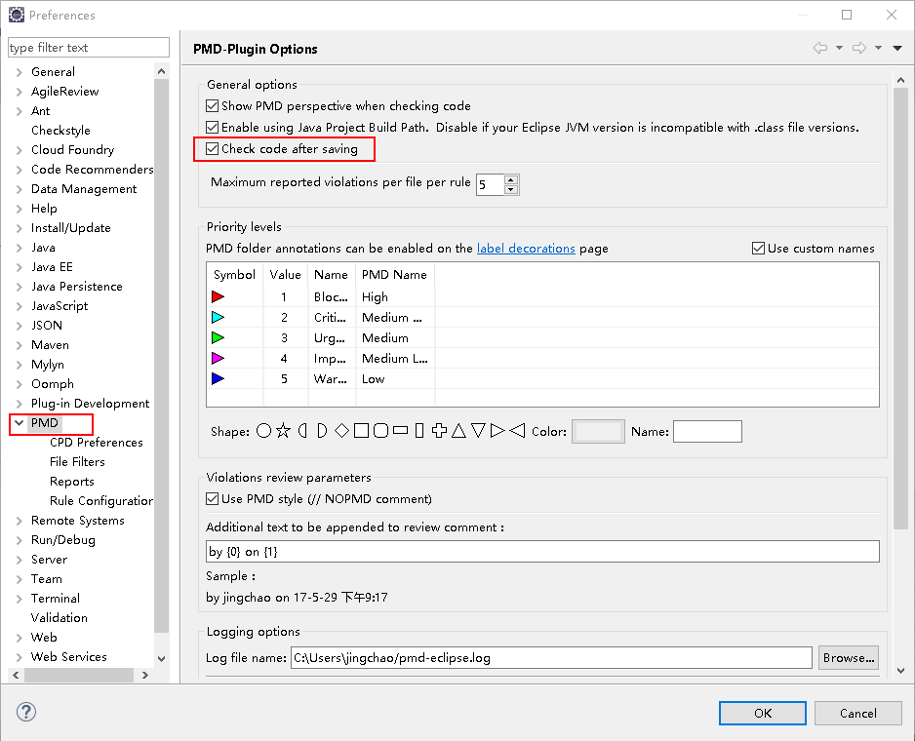Open the label decorations link
The width and height of the screenshot is (915, 741).
pos(526,249)
